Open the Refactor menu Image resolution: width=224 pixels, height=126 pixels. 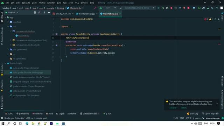point(51,3)
